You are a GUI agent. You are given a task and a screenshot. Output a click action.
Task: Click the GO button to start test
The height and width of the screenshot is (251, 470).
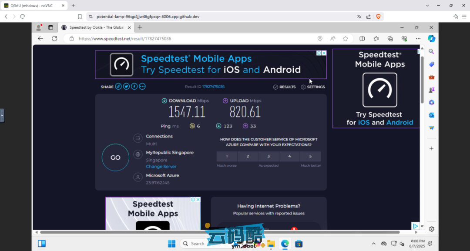[115, 157]
